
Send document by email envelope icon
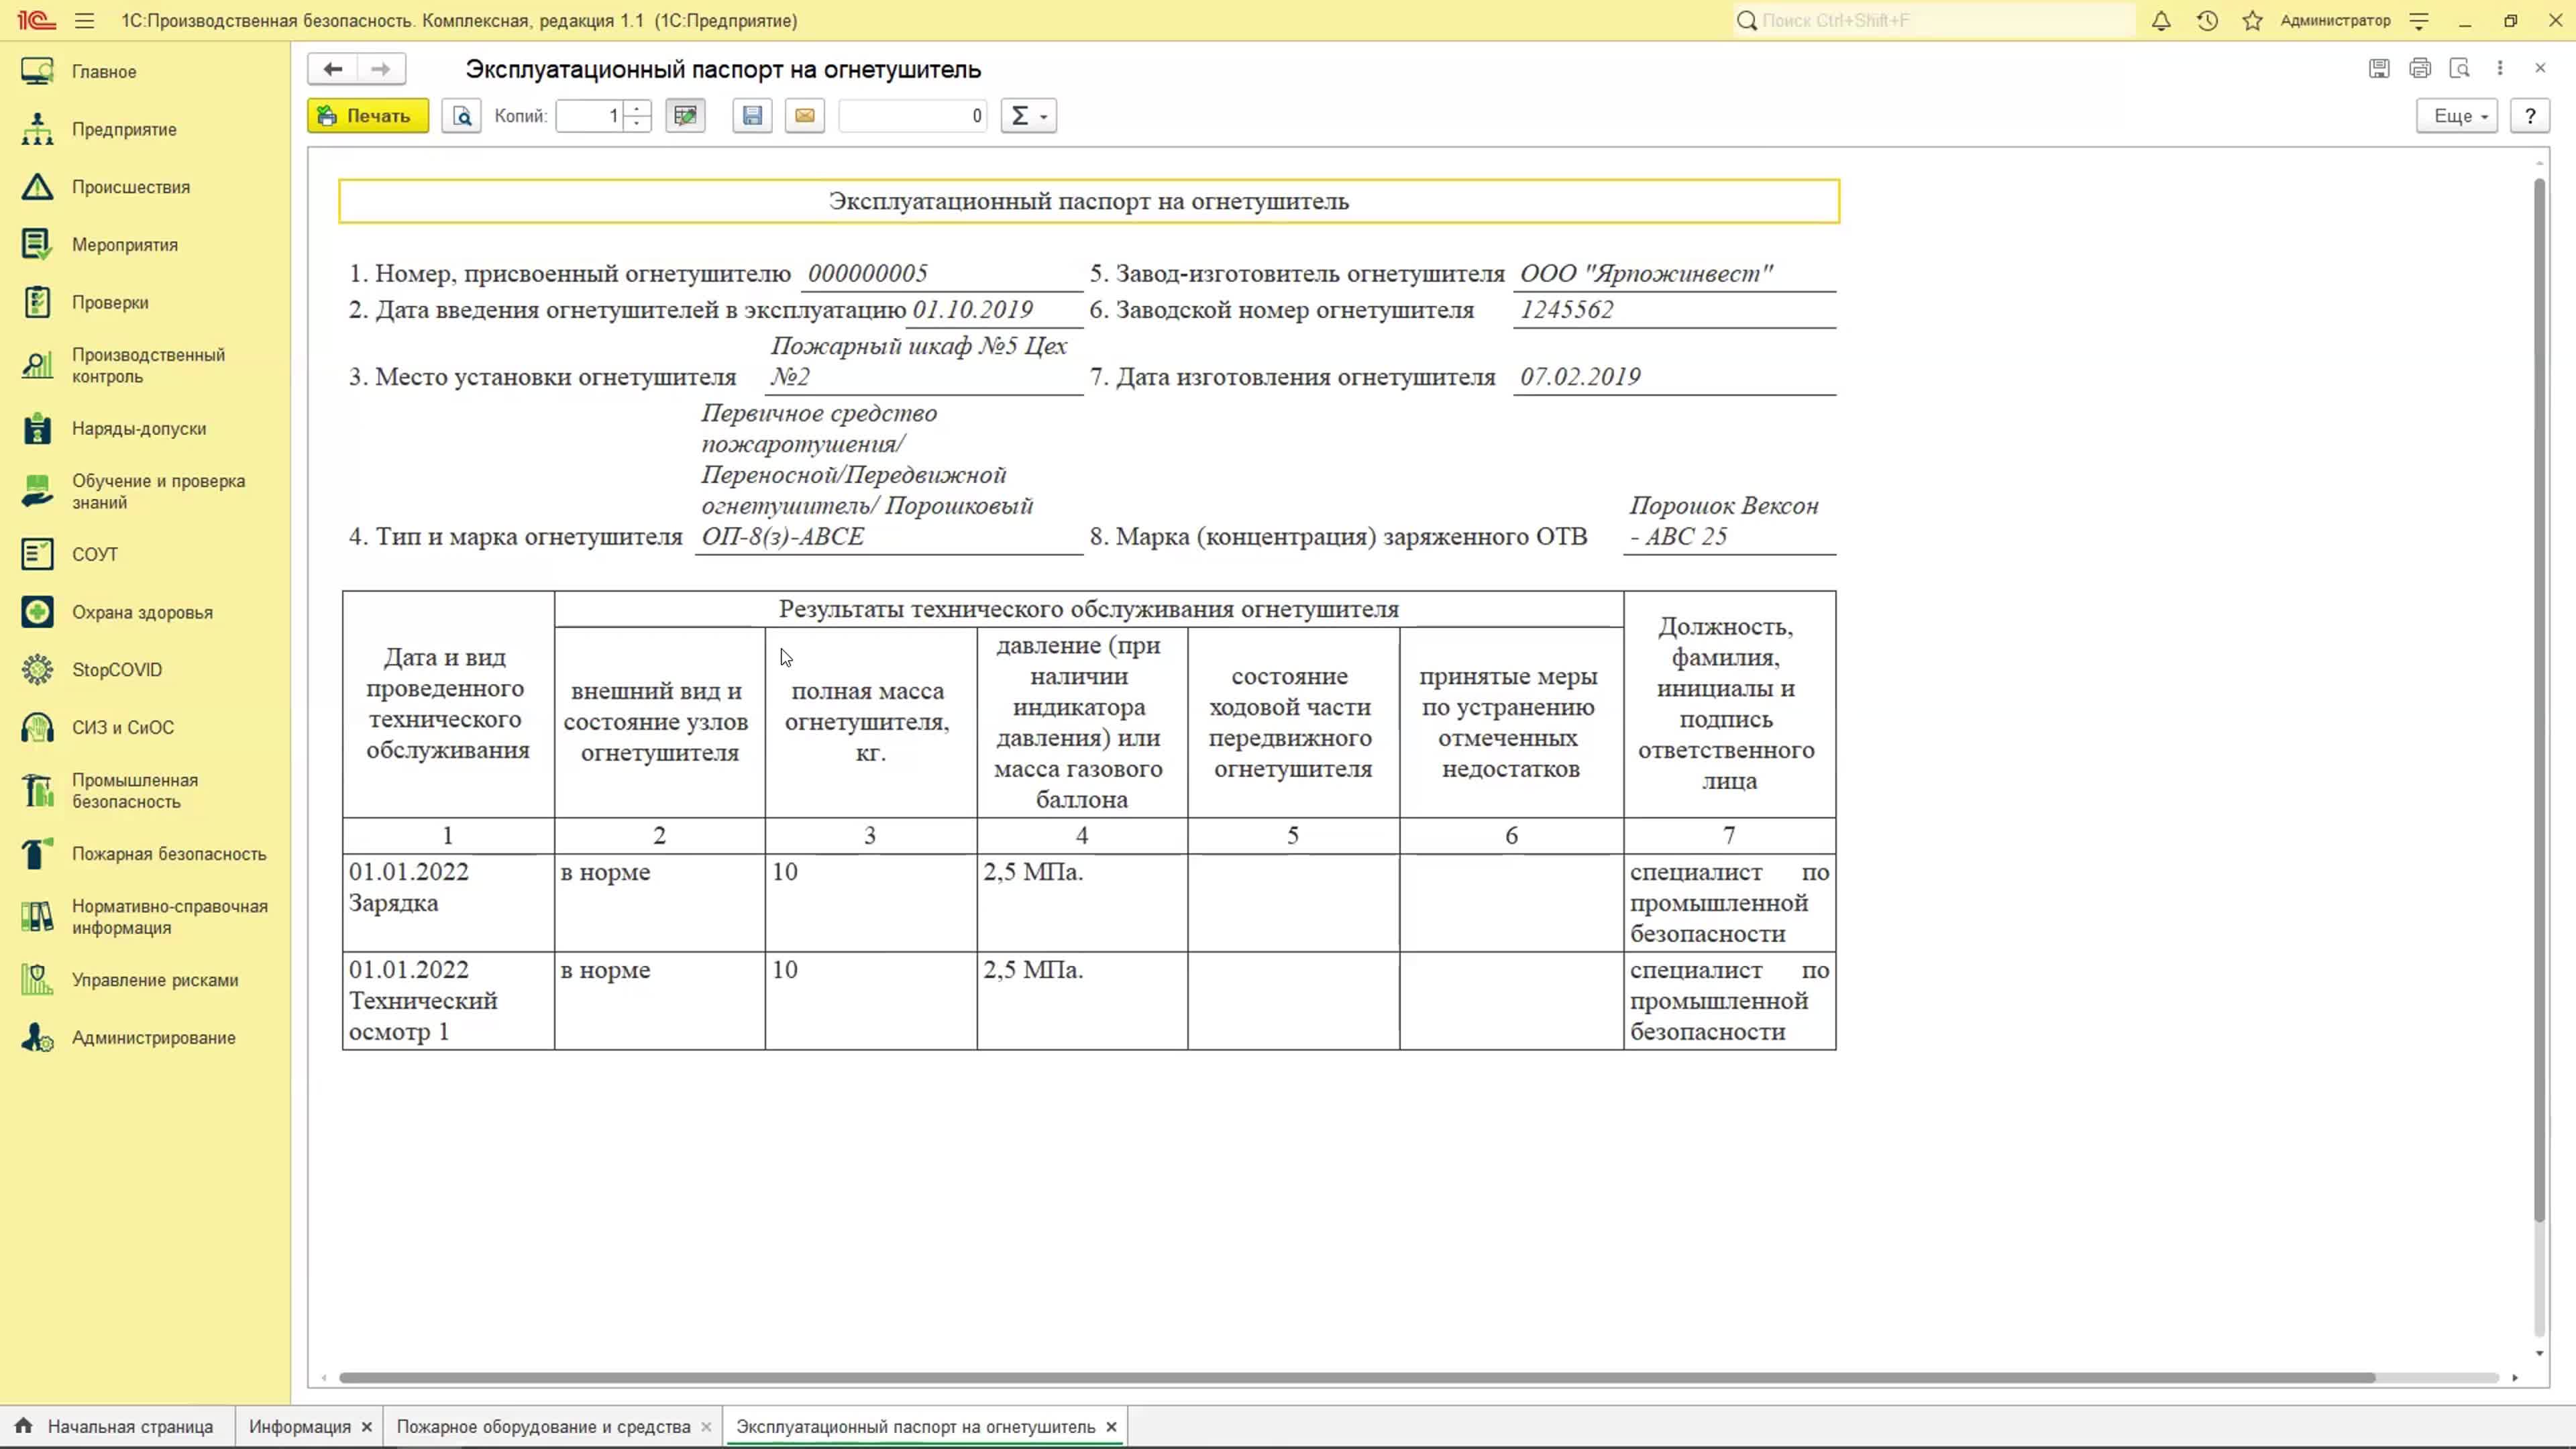[804, 116]
